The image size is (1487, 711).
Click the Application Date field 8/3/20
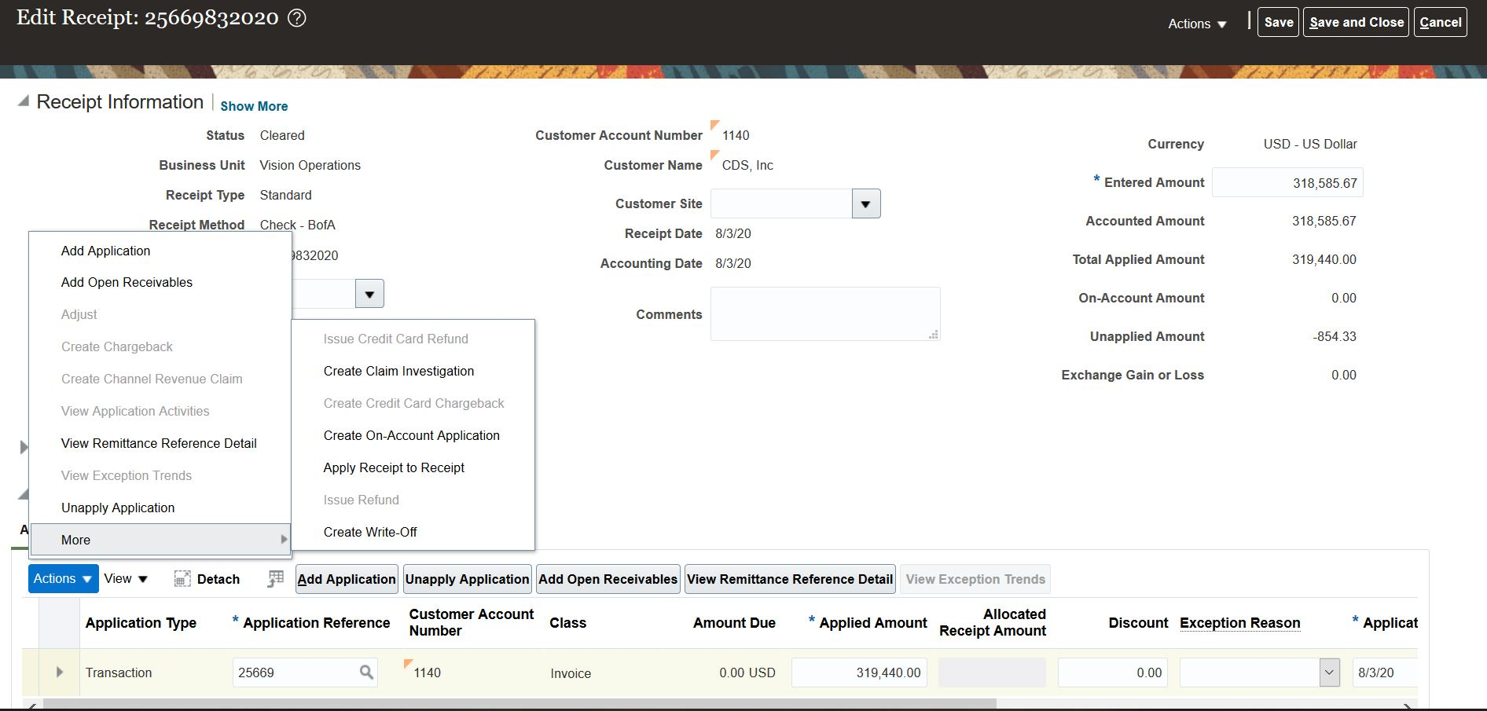click(1385, 673)
